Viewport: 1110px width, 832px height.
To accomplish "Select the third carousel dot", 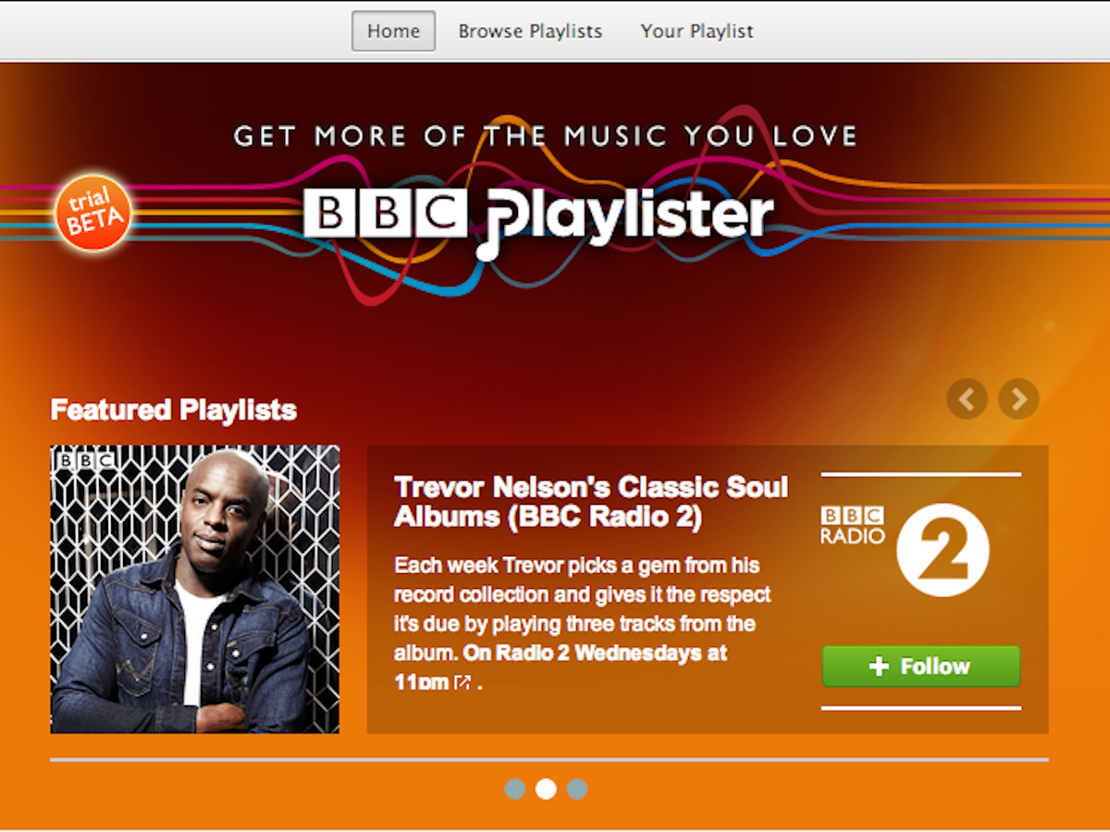I will click(x=576, y=789).
